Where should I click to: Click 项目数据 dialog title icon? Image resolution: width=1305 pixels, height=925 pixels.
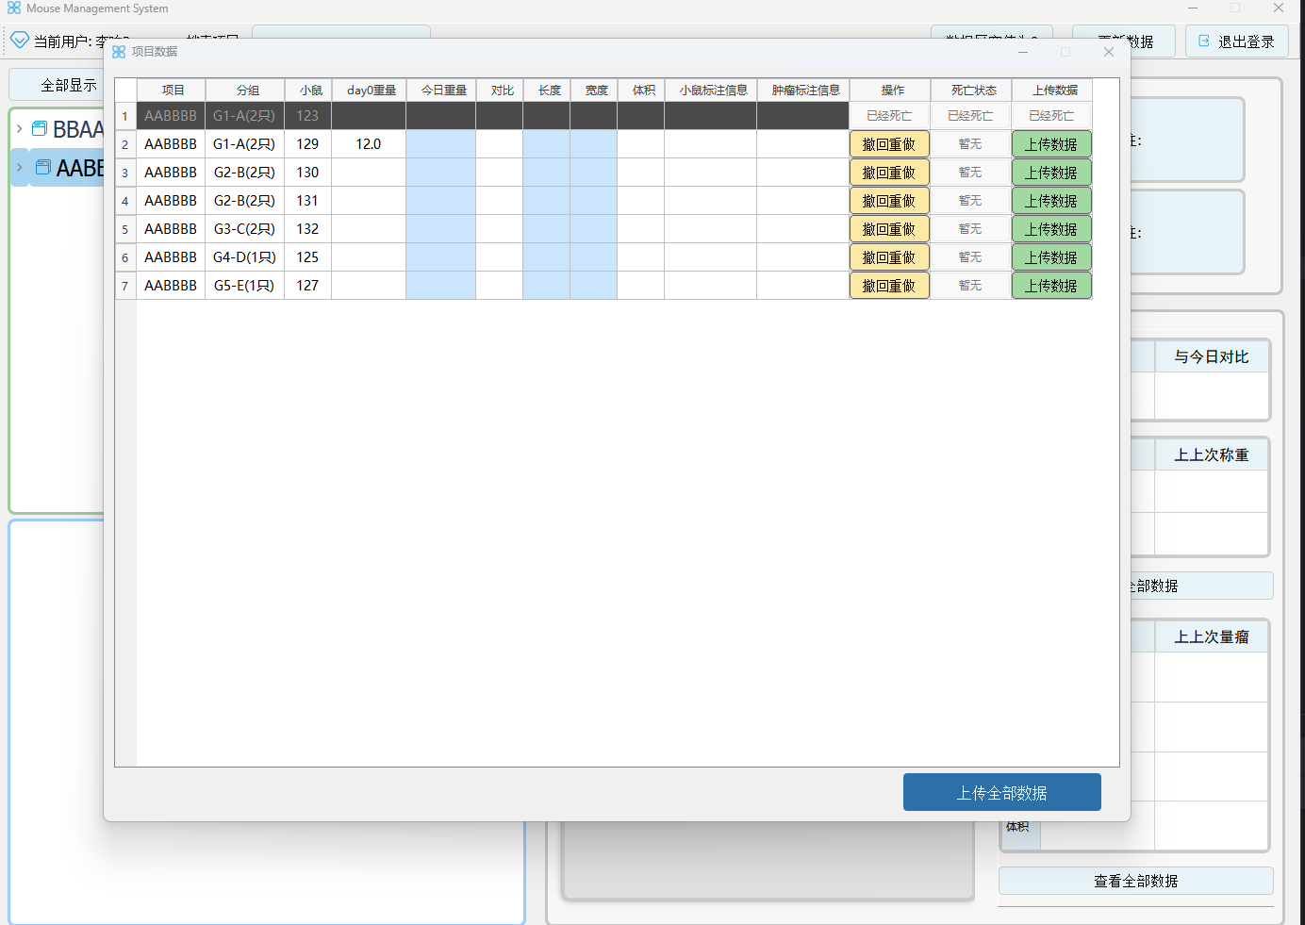[x=119, y=52]
